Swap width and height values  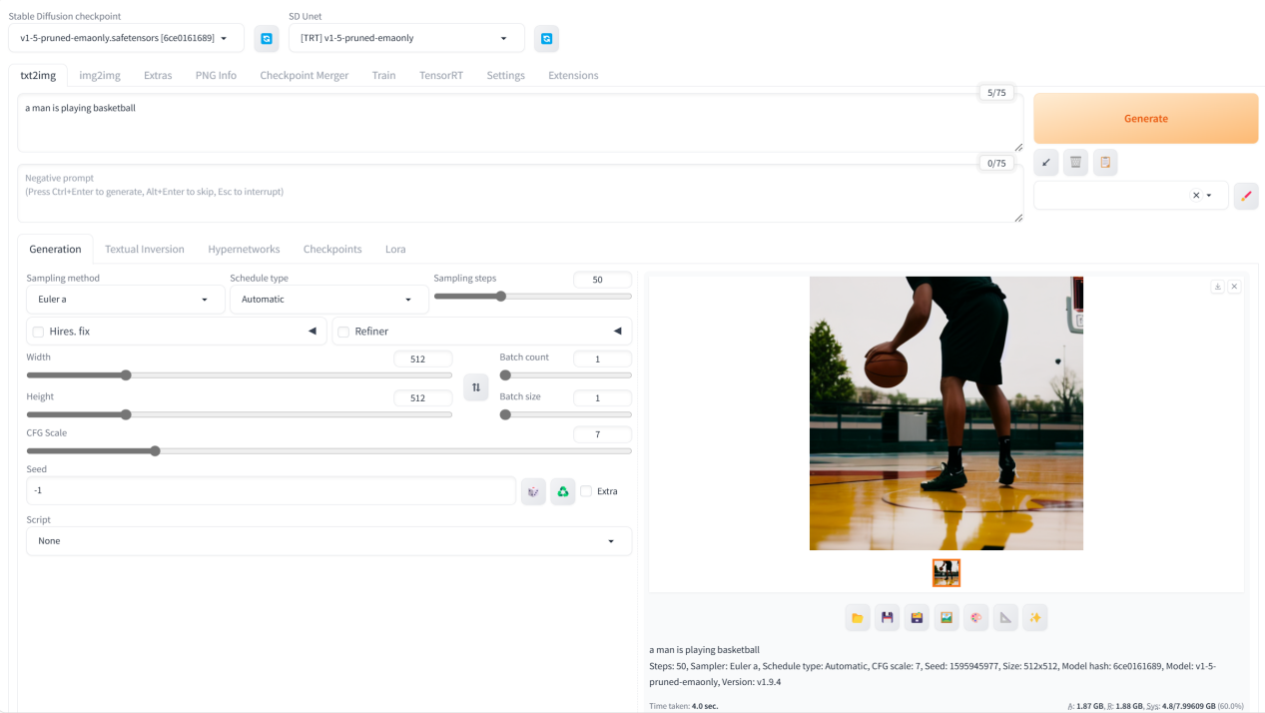click(476, 387)
